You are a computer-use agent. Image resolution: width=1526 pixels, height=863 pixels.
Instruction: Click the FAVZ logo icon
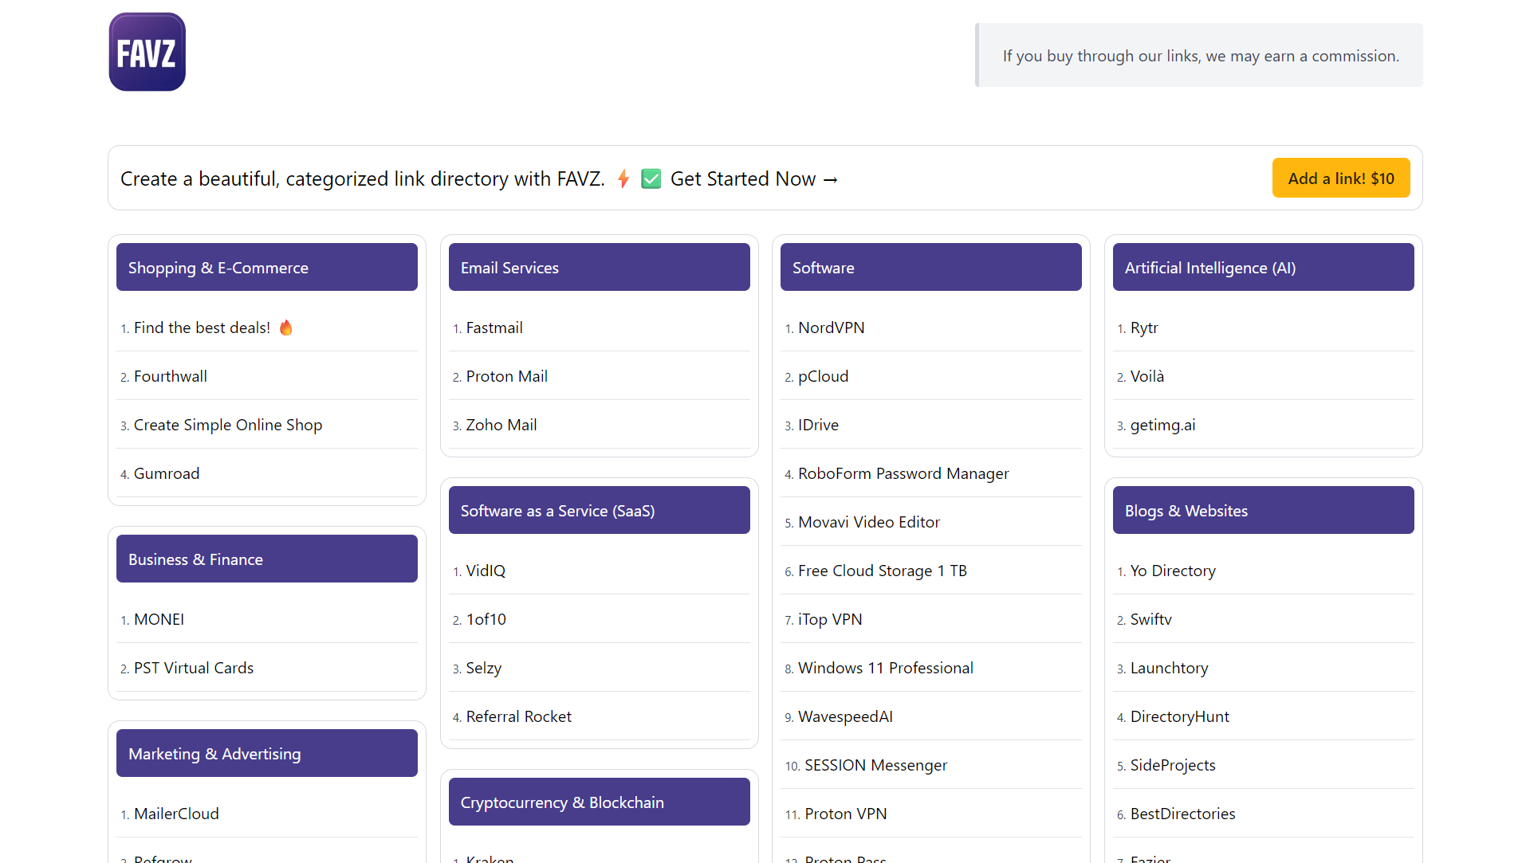pyautogui.click(x=147, y=52)
